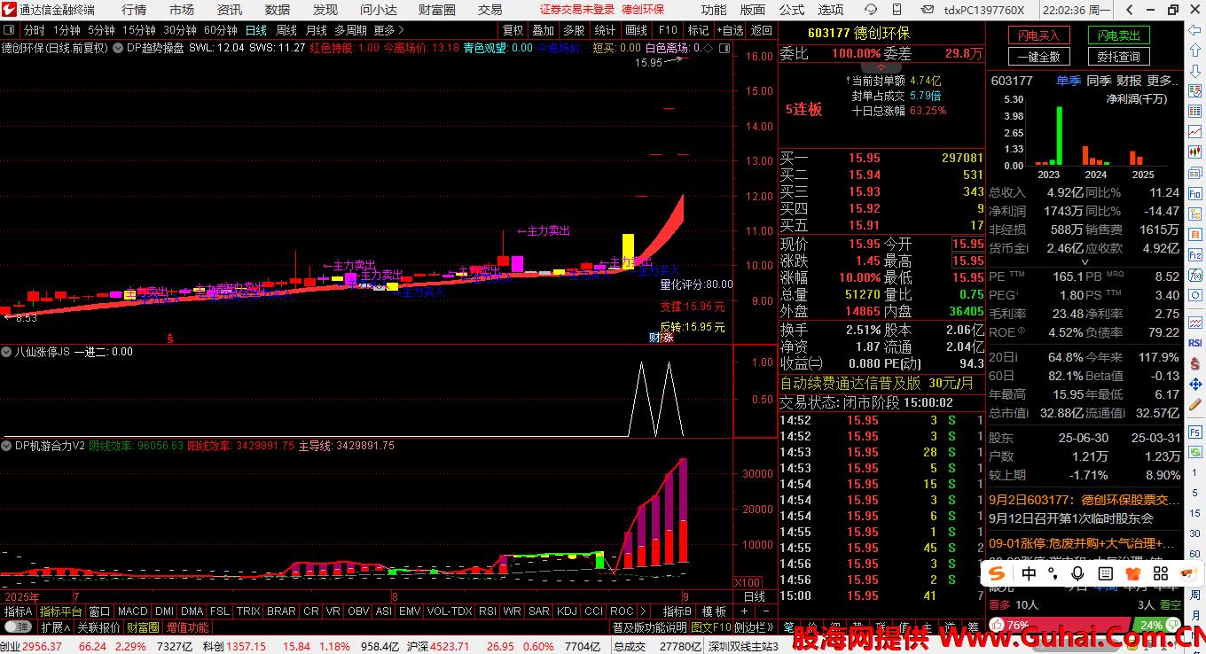This screenshot has width=1206, height=654.
Task: Open the 公式 menu
Action: click(792, 10)
